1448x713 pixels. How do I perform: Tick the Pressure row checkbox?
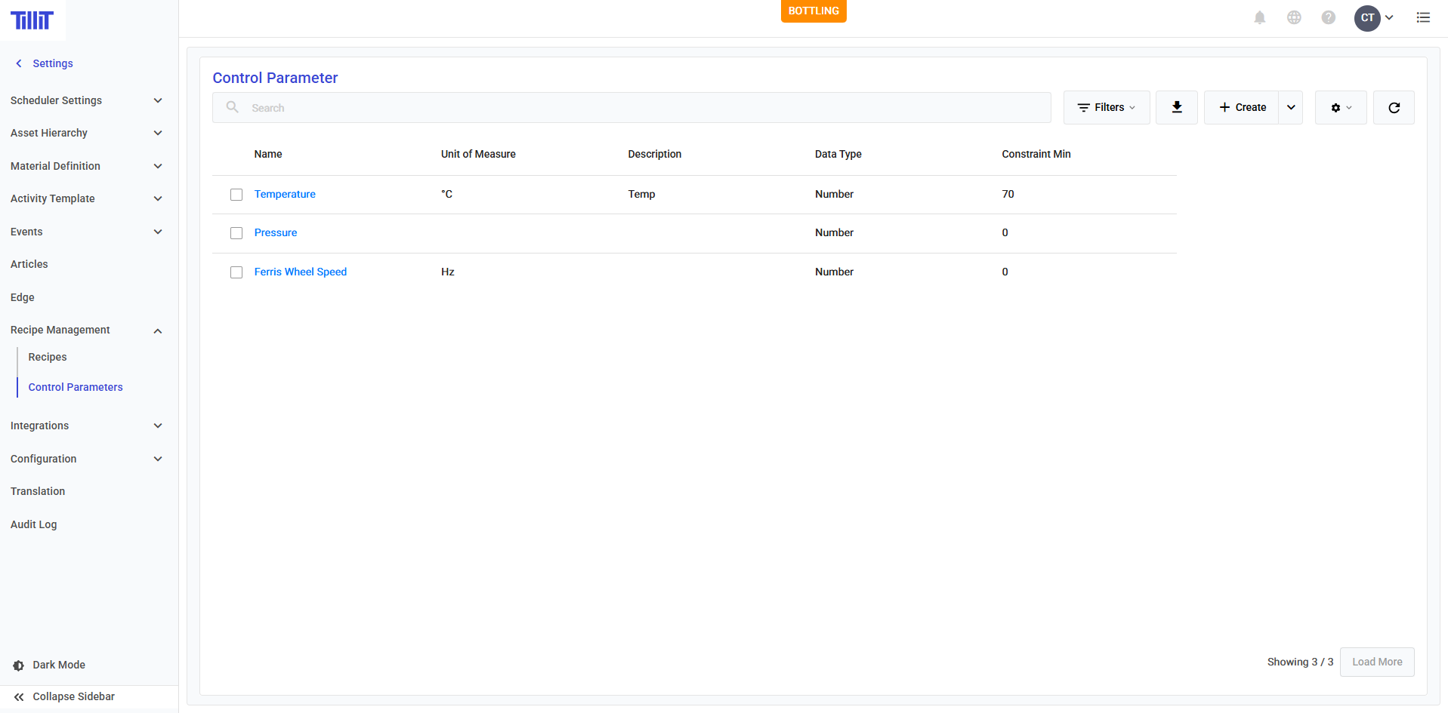[x=236, y=233]
